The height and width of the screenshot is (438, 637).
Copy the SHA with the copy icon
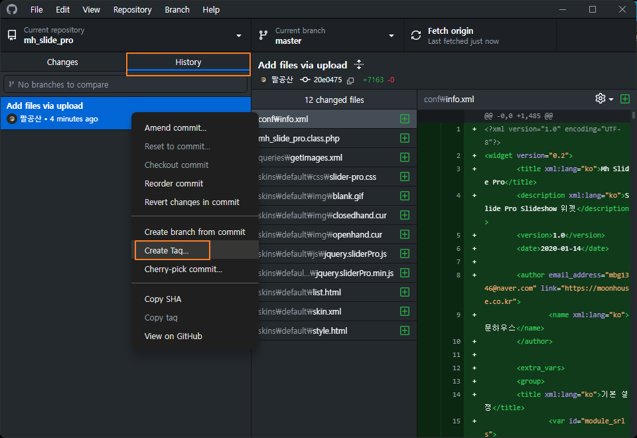(x=350, y=80)
